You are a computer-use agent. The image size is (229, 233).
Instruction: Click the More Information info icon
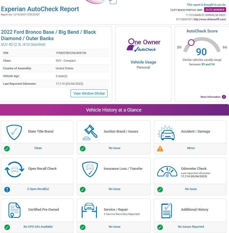[x=224, y=97]
